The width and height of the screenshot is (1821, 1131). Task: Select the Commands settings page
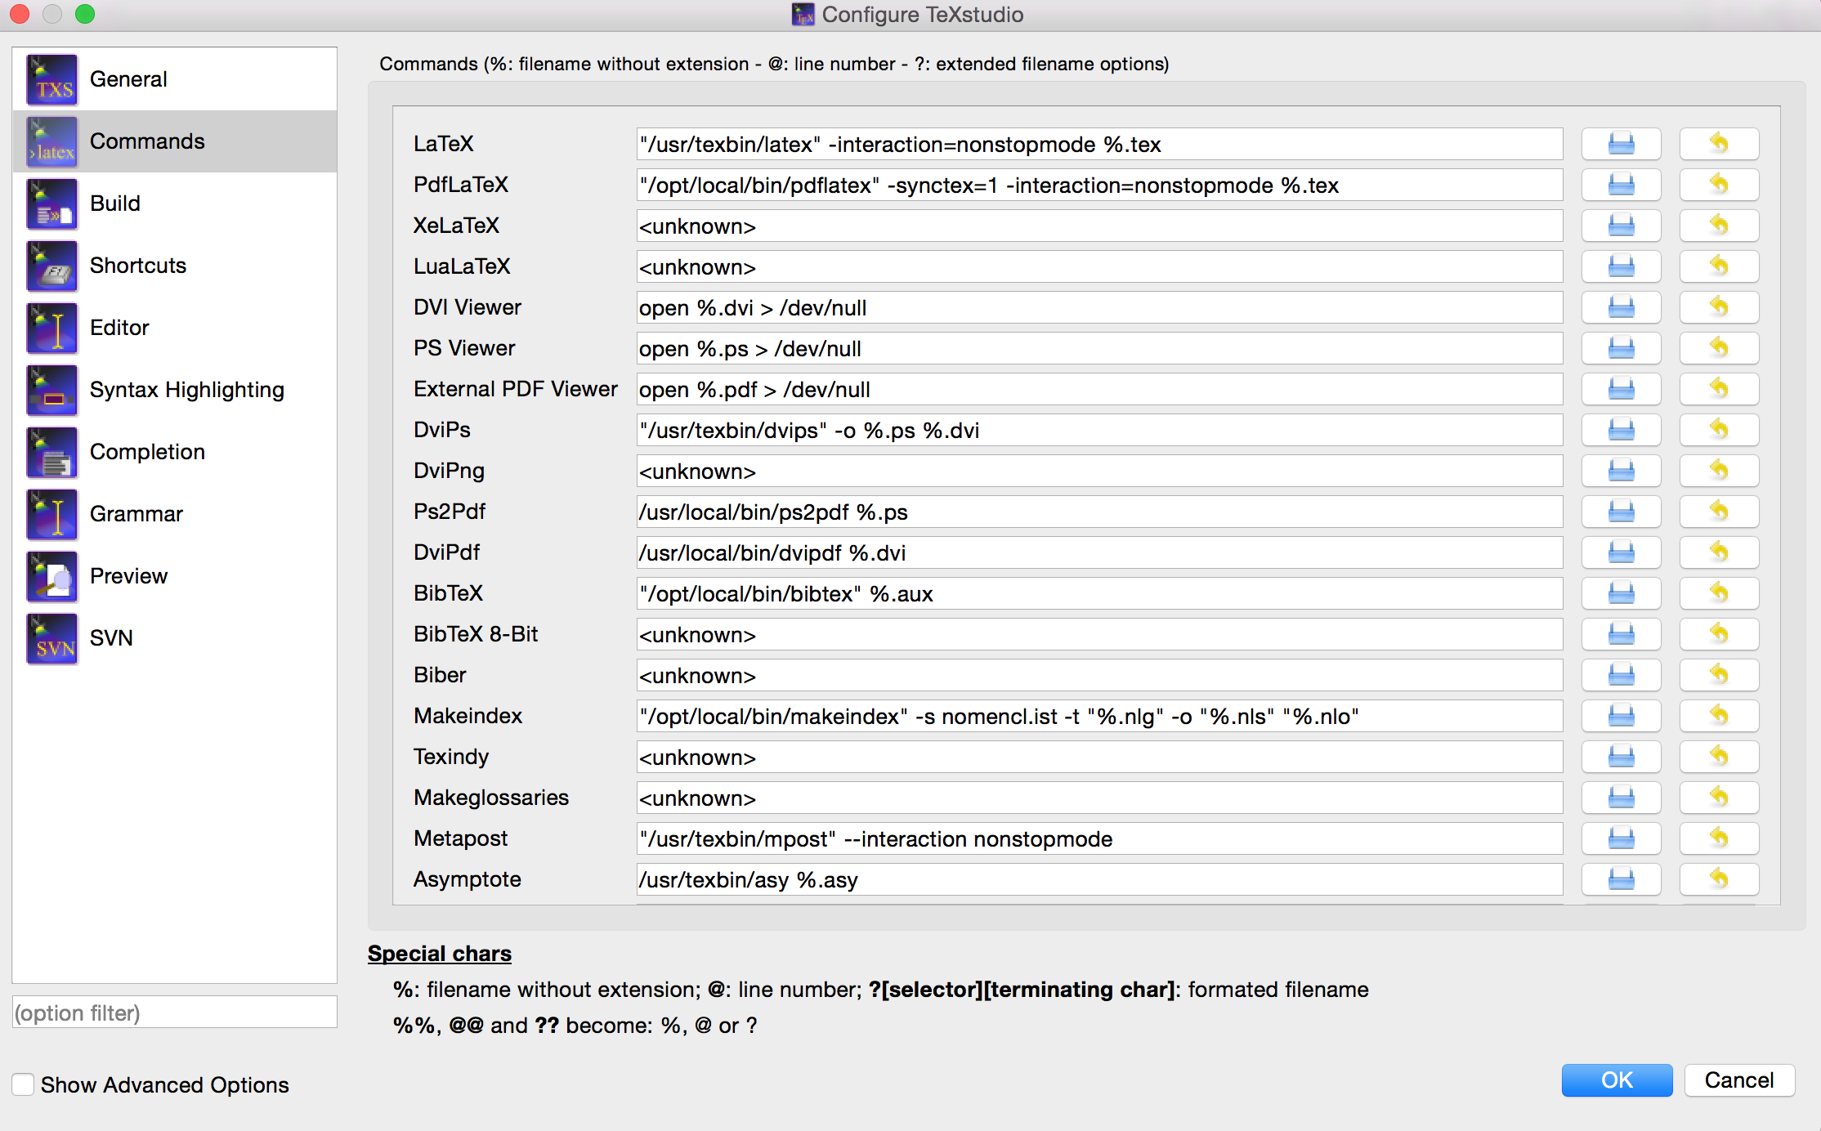(175, 141)
